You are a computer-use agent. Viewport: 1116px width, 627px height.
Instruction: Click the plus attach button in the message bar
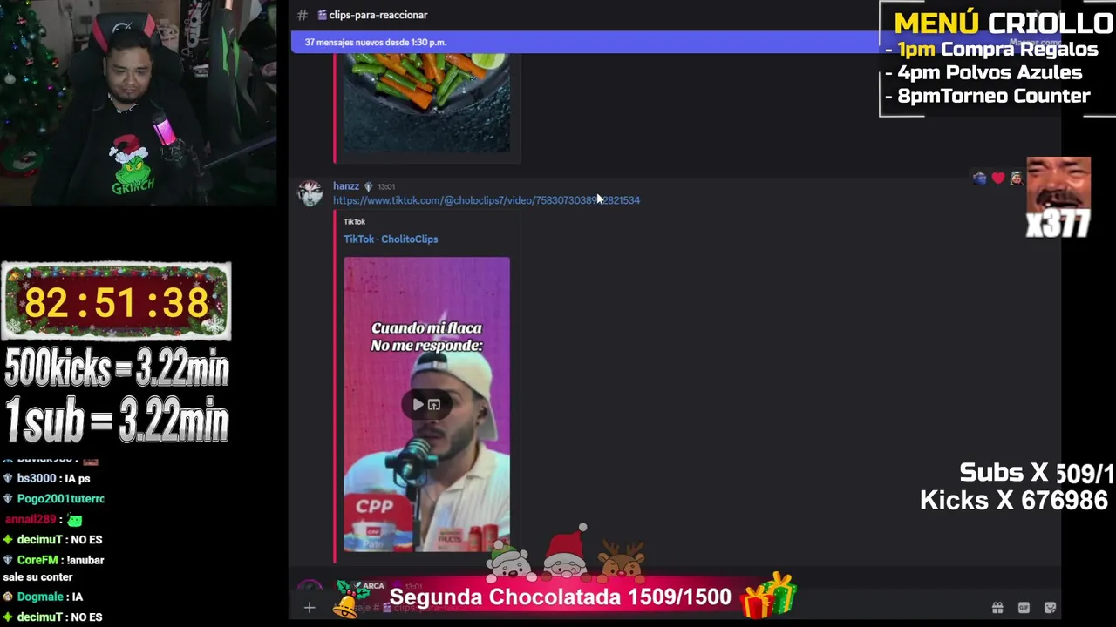pyautogui.click(x=310, y=608)
